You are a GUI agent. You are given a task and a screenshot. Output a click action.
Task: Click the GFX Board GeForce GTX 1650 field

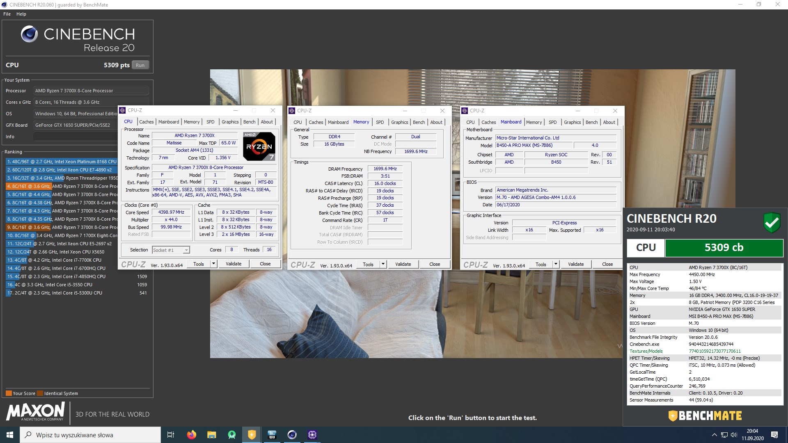click(76, 125)
